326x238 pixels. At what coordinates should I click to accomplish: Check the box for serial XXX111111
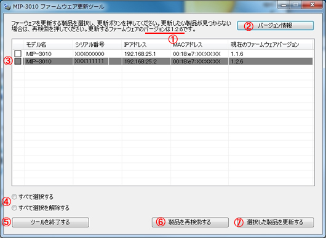click(x=18, y=61)
